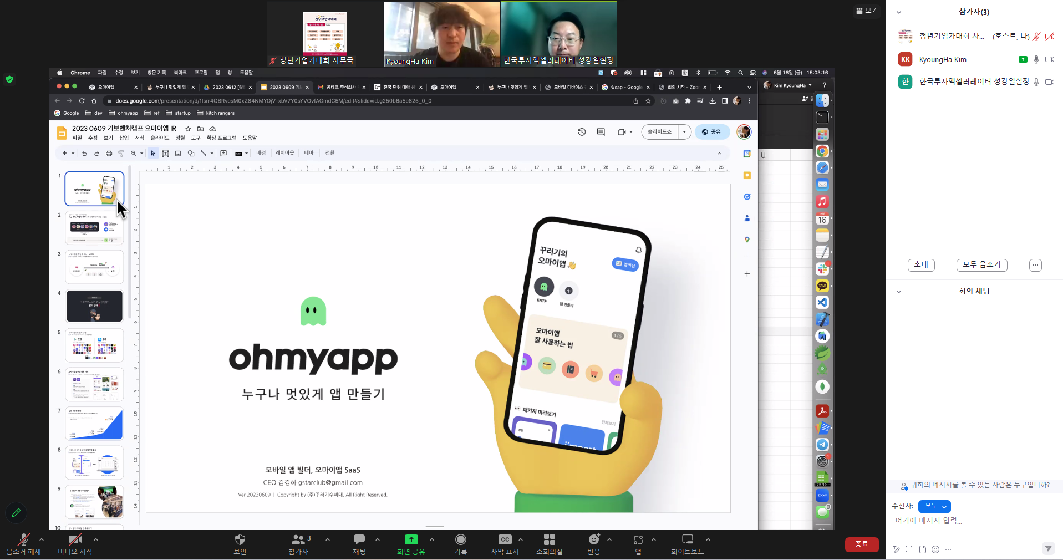Open participants (참가자) panel button
The width and height of the screenshot is (1063, 560).
pos(299,544)
